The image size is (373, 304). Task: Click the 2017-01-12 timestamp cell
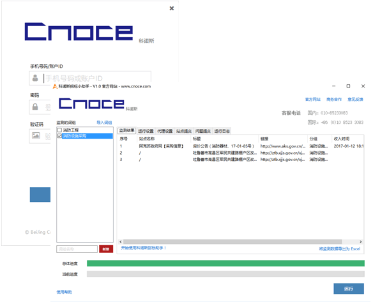[349, 146]
